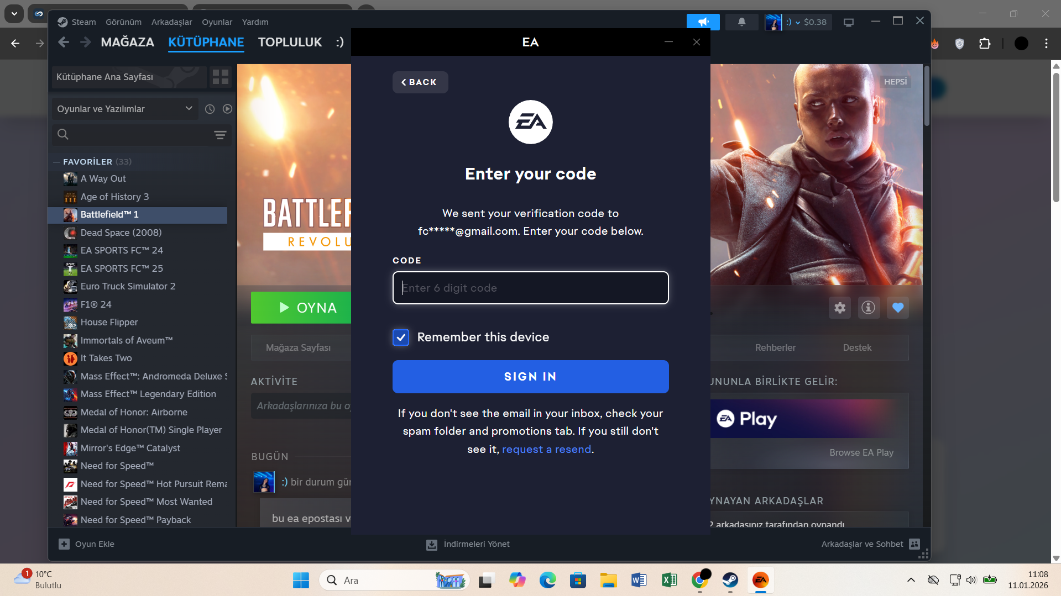
Task: Click the Steam back navigation arrow
Action: coord(64,42)
